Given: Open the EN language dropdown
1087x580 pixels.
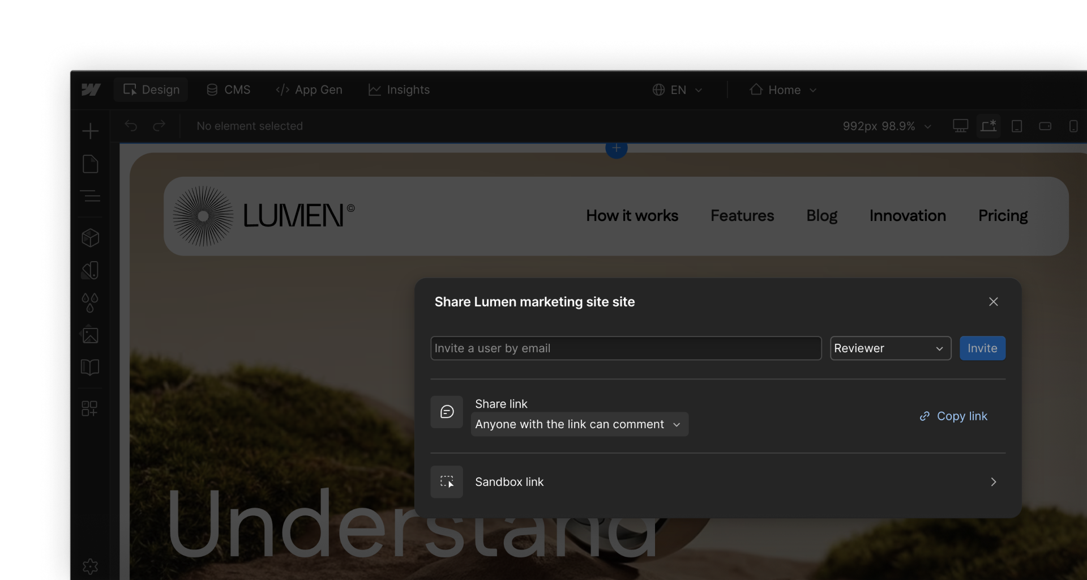Looking at the screenshot, I should (677, 89).
